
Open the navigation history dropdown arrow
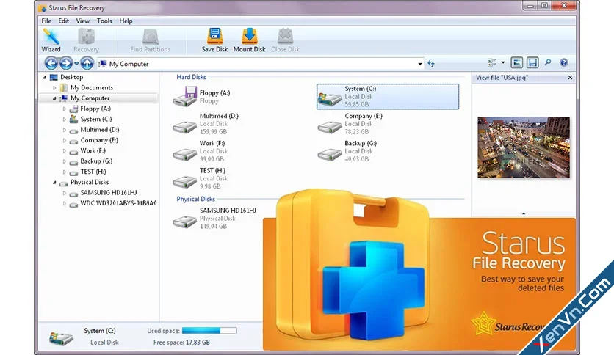point(76,63)
